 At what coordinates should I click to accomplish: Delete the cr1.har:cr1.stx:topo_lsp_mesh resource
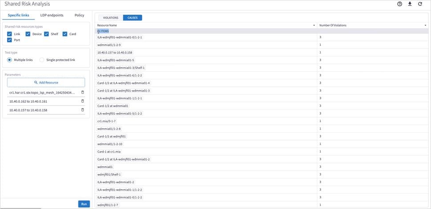pyautogui.click(x=82, y=92)
